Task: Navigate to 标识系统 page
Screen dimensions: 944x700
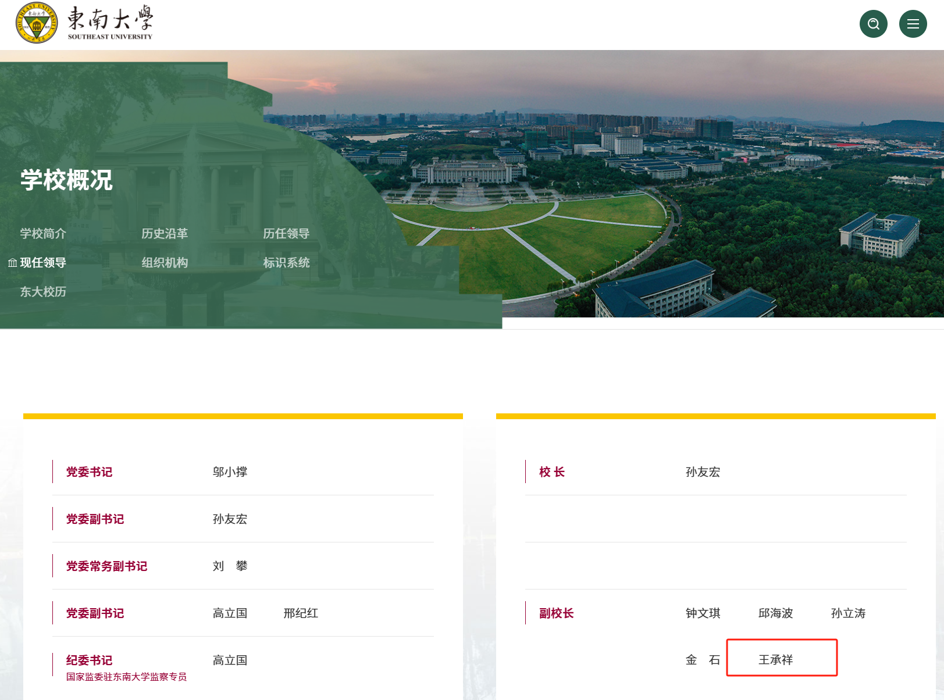Action: pyautogui.click(x=286, y=263)
